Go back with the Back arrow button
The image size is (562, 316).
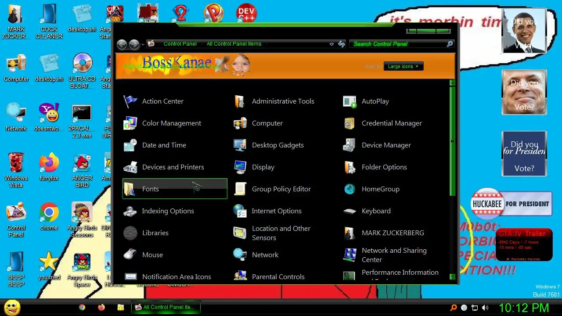click(x=122, y=44)
